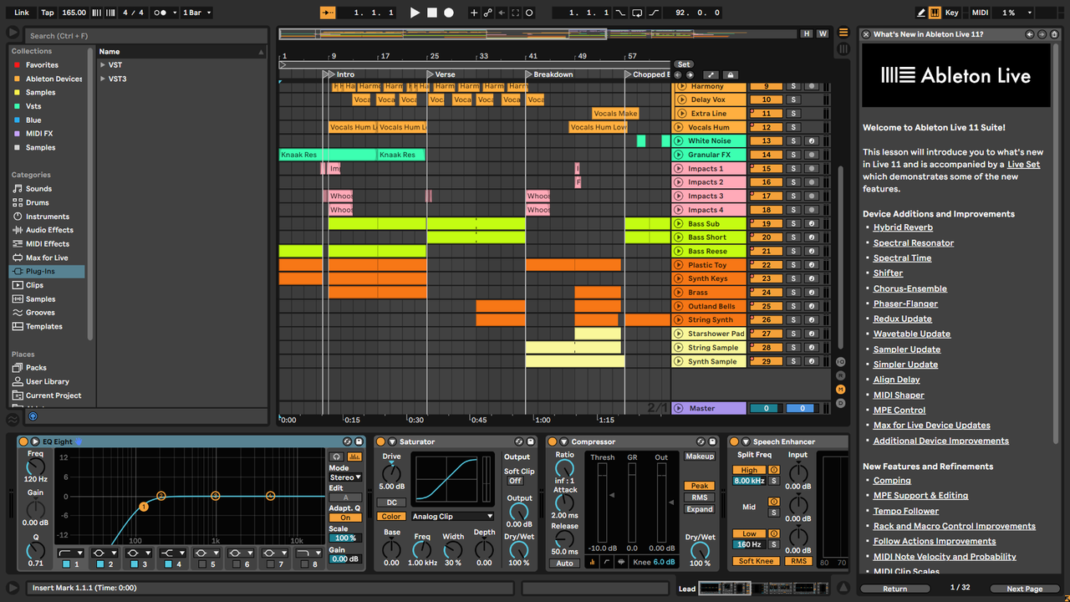
Task: Toggle the White Noise track activator 13
Action: [766, 141]
